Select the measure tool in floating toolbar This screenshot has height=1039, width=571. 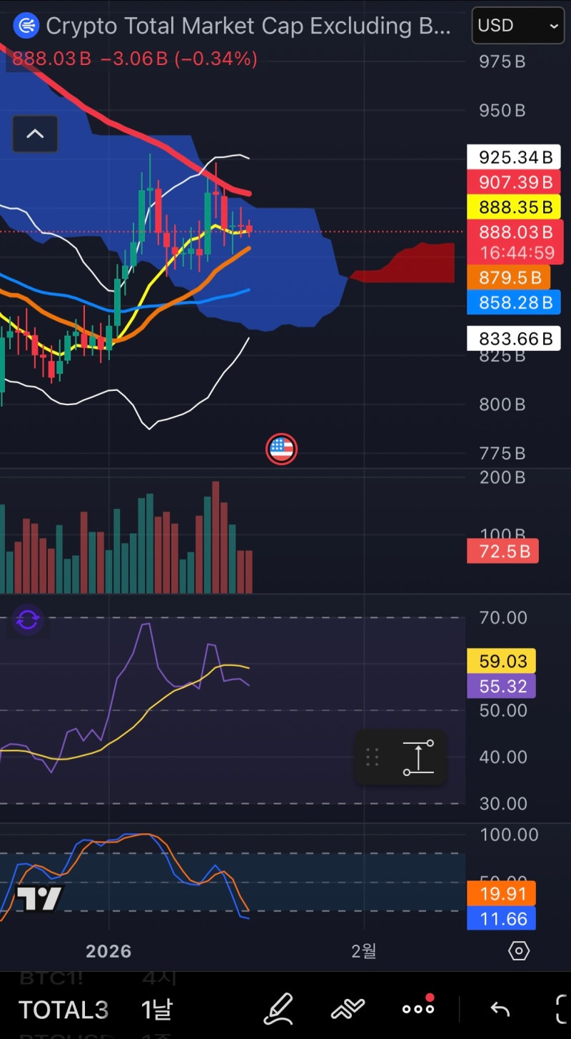[x=418, y=757]
